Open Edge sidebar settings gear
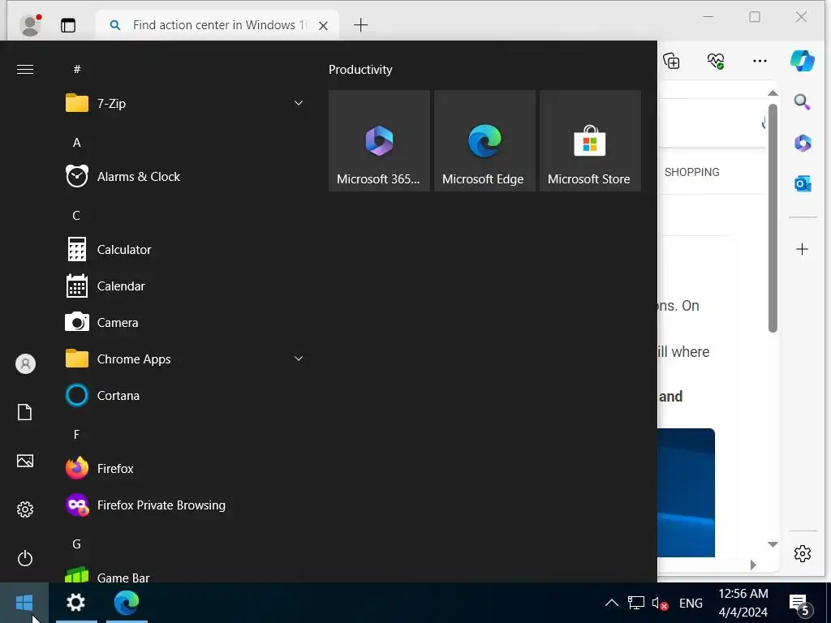 tap(803, 553)
